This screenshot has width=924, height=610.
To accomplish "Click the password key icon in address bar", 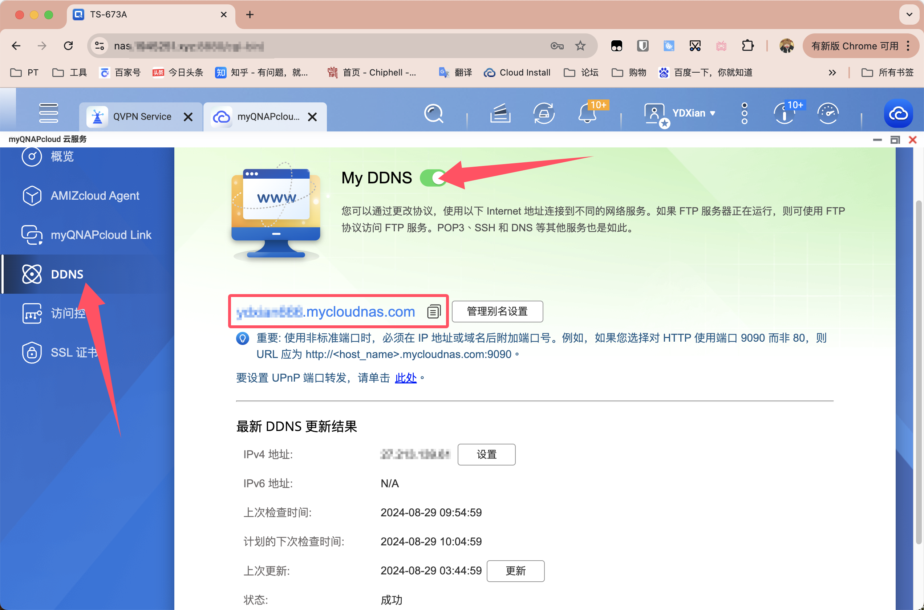I will coord(557,46).
